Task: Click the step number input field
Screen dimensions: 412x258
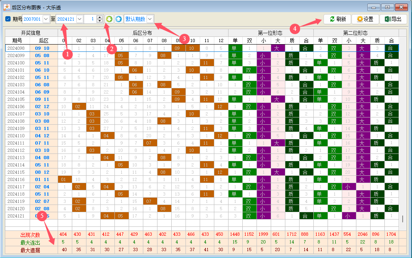Action: click(x=91, y=19)
